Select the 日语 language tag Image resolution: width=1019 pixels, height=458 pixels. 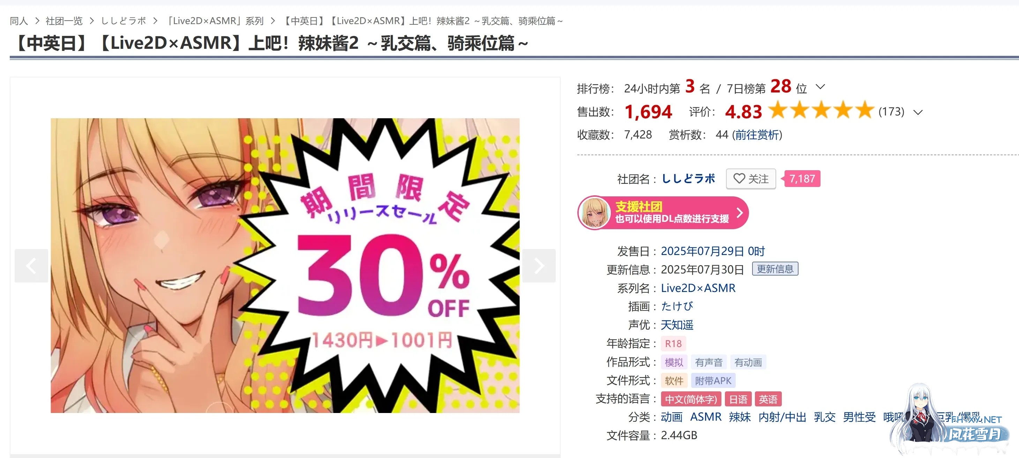pos(738,399)
